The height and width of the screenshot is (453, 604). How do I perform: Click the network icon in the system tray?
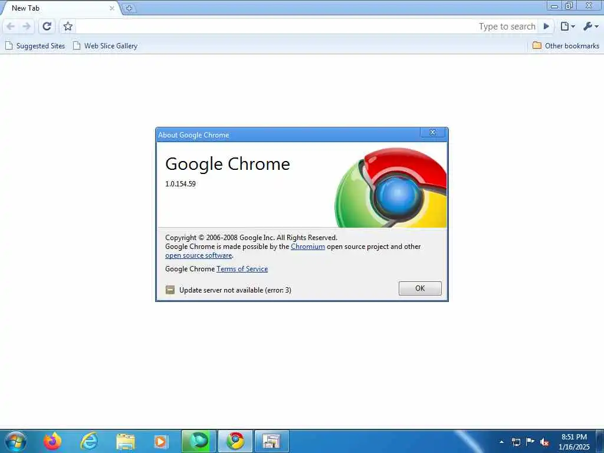coord(516,442)
